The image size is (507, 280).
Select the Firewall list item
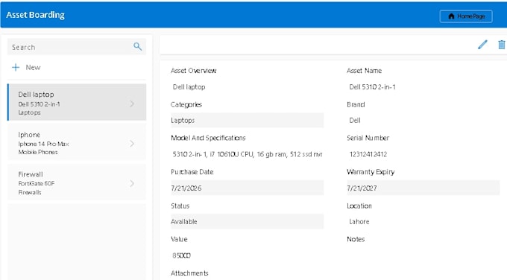click(77, 182)
